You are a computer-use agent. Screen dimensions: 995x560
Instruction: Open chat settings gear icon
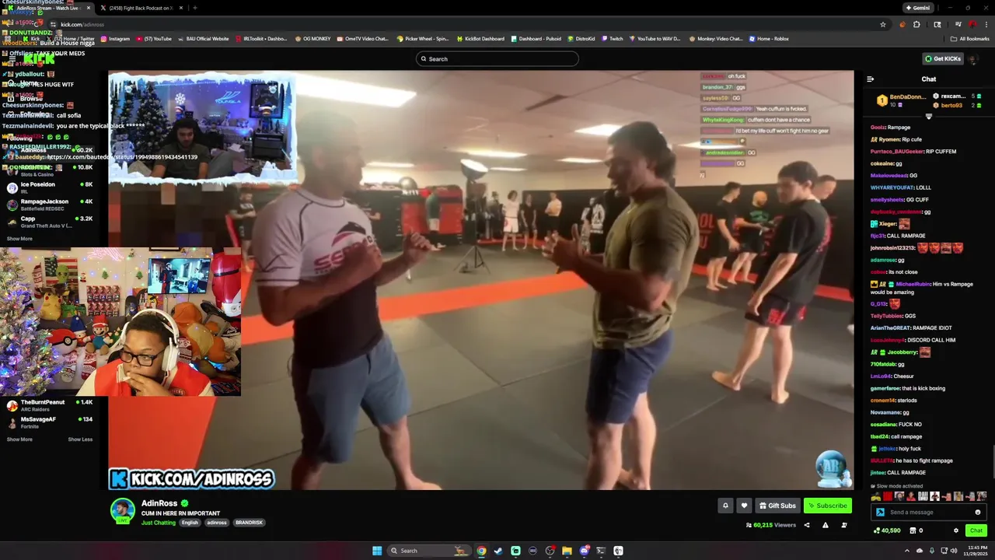[956, 530]
